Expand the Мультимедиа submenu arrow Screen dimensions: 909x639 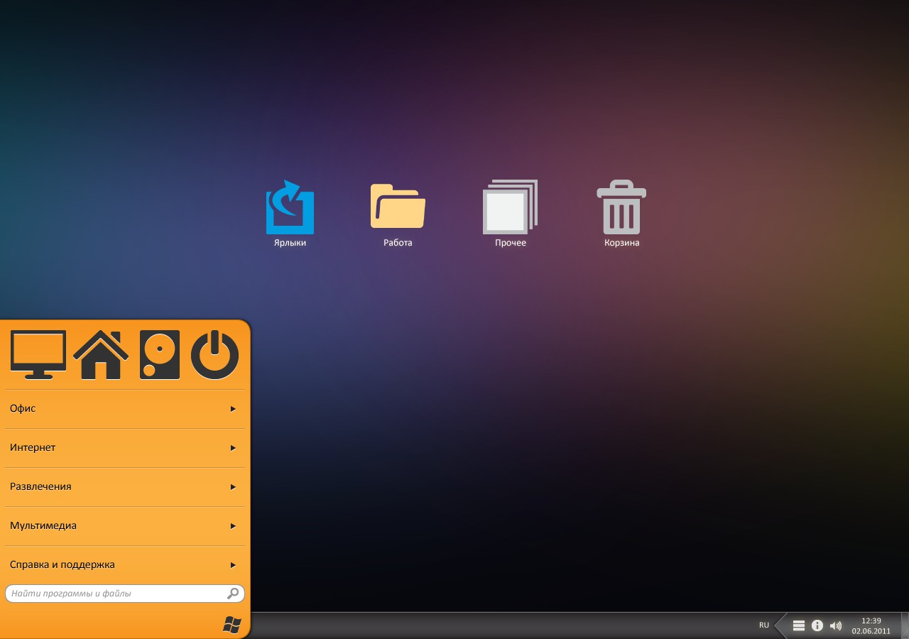coord(233,526)
